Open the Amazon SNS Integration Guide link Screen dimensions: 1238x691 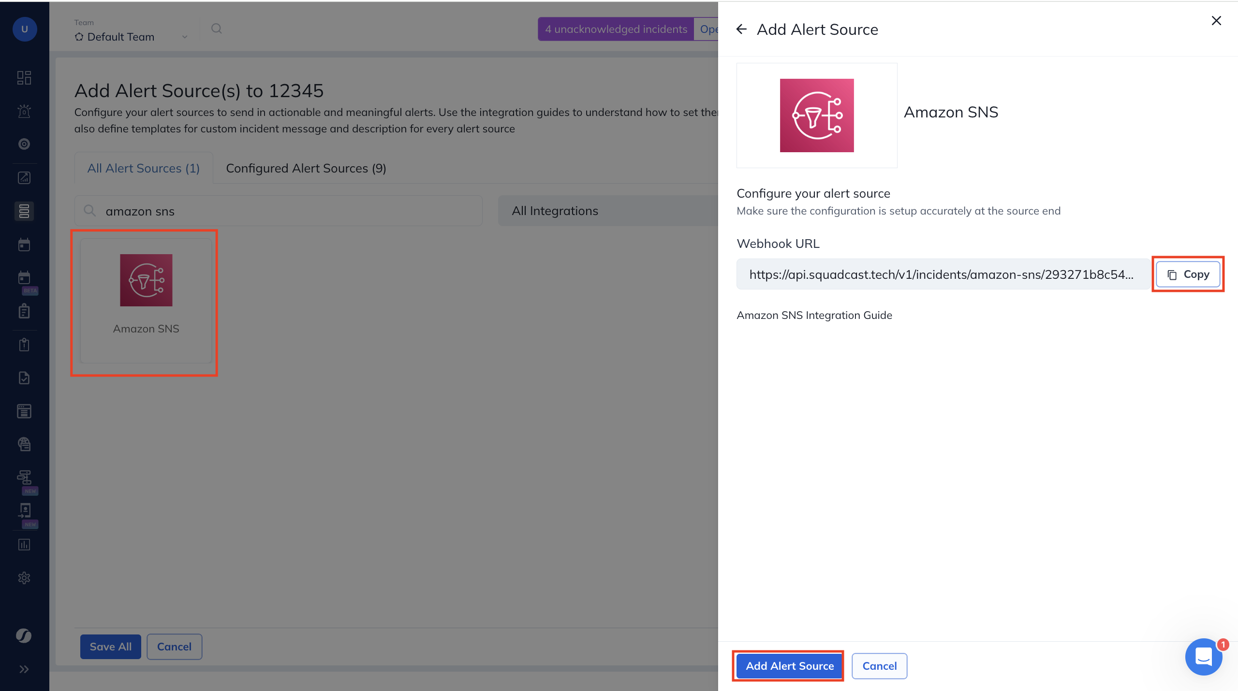[814, 315]
